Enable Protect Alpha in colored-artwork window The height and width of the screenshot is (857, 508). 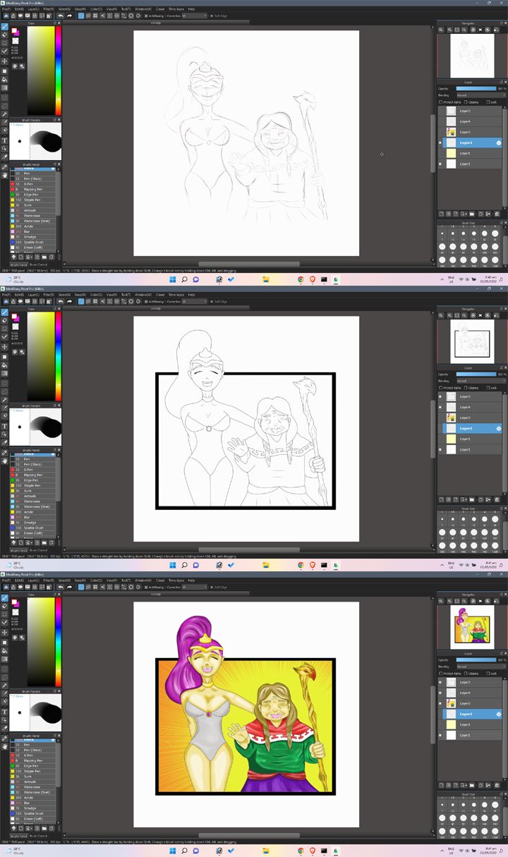point(441,674)
